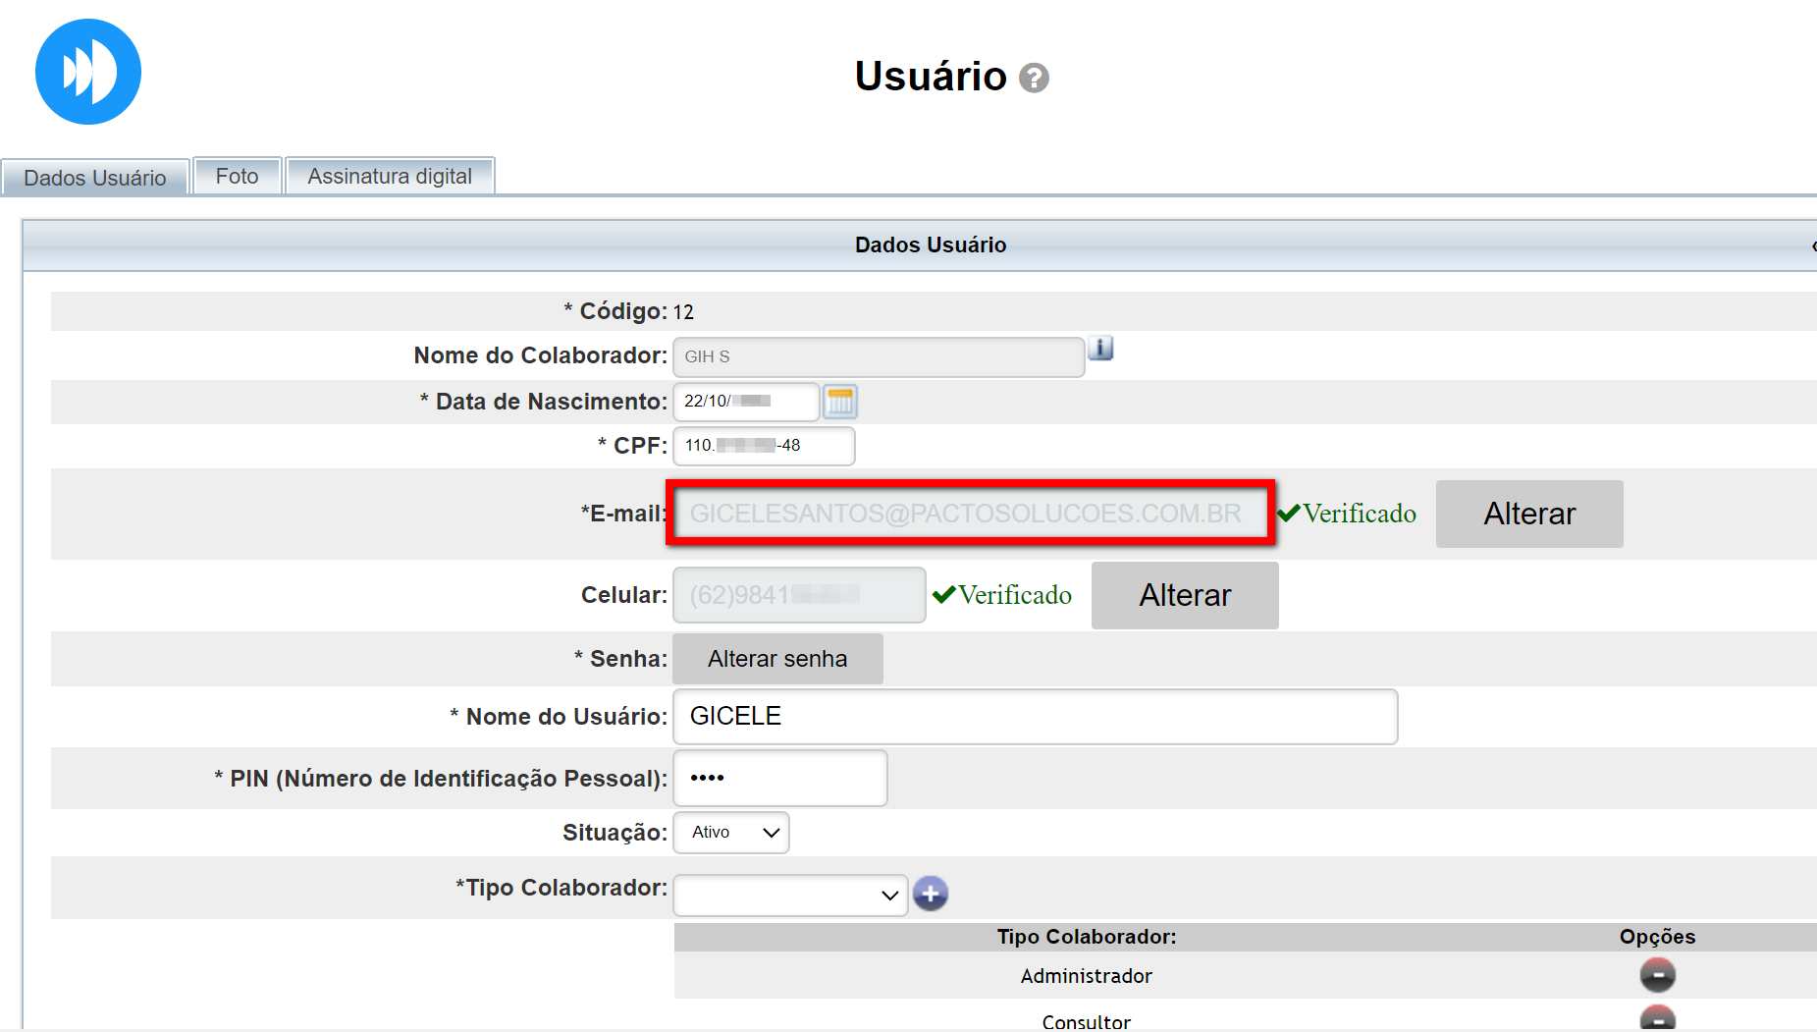Image resolution: width=1817 pixels, height=1032 pixels.
Task: Select the CPF input field
Action: [x=764, y=446]
